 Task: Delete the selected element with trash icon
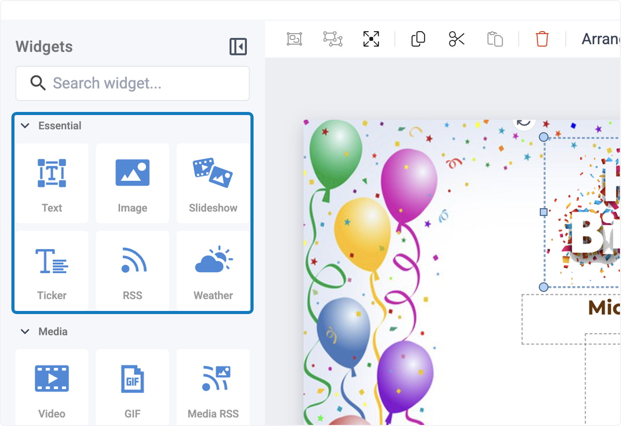pyautogui.click(x=542, y=39)
